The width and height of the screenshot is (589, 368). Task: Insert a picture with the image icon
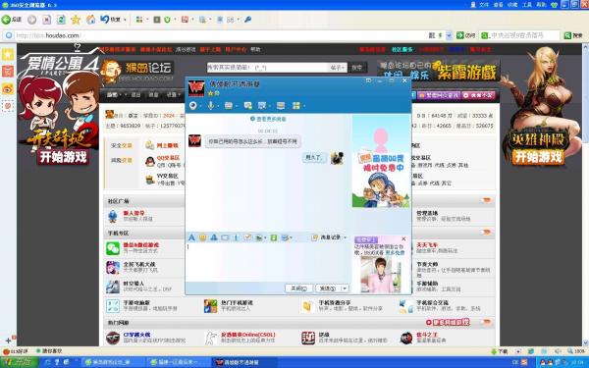coord(258,237)
